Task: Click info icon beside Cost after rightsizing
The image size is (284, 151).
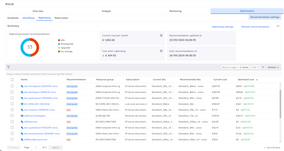Action: pyautogui.click(x=161, y=51)
